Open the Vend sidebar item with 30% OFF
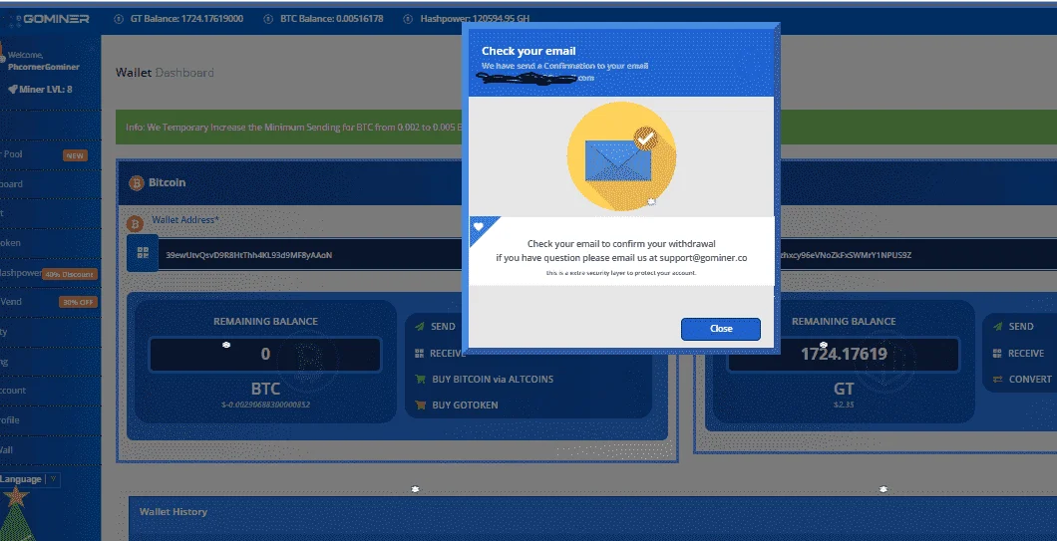The width and height of the screenshot is (1057, 541). tap(49, 302)
